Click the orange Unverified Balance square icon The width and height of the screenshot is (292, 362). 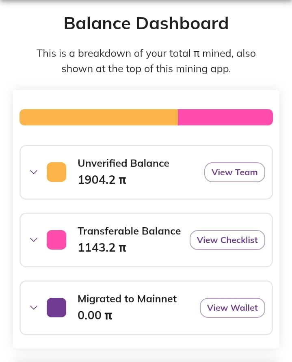point(56,172)
